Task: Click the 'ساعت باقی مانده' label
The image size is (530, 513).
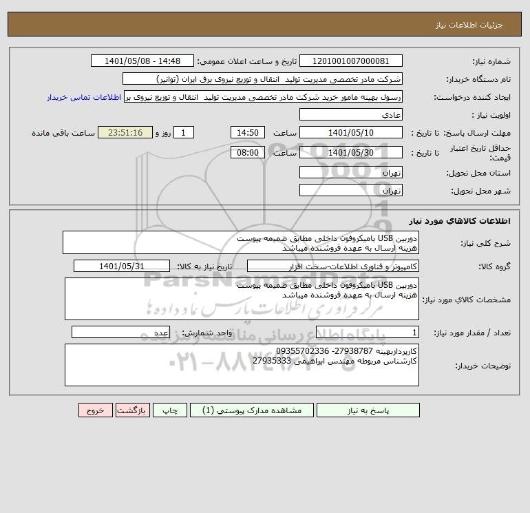Action: point(63,133)
